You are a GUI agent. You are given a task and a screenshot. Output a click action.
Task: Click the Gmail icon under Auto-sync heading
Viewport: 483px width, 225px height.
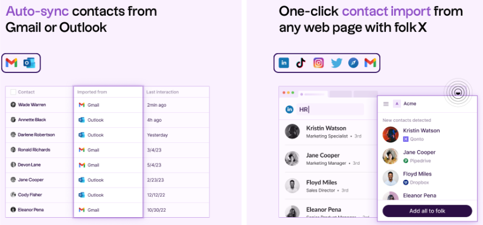(x=11, y=63)
